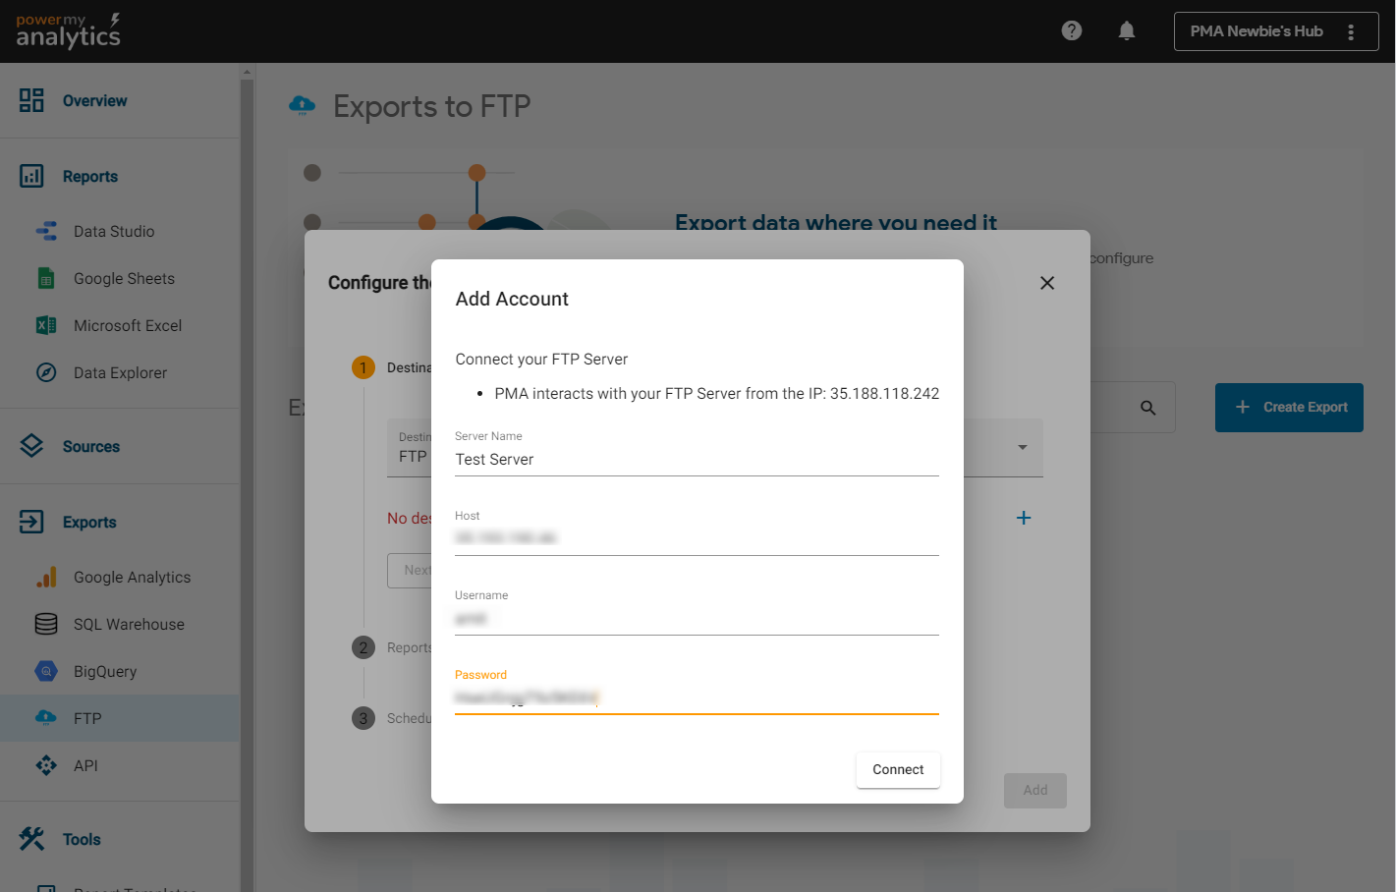1396x892 pixels.
Task: Select the API exports icon
Action: pos(46,765)
